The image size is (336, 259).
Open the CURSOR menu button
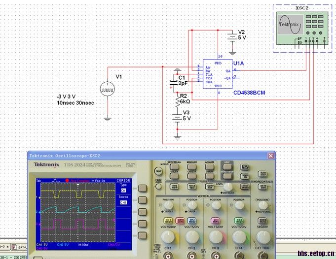pyautogui.click(x=192, y=176)
